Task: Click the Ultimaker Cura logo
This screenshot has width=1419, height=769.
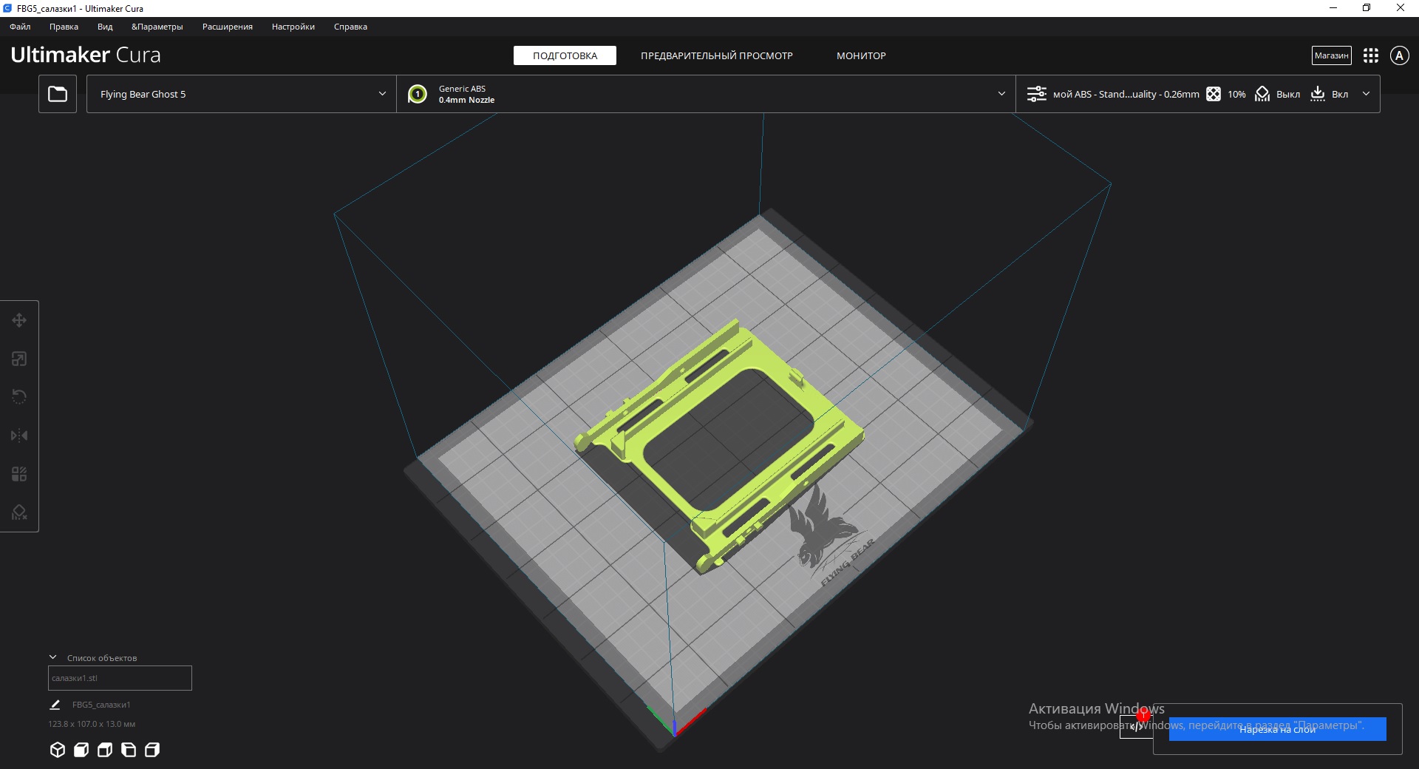Action: 86,55
